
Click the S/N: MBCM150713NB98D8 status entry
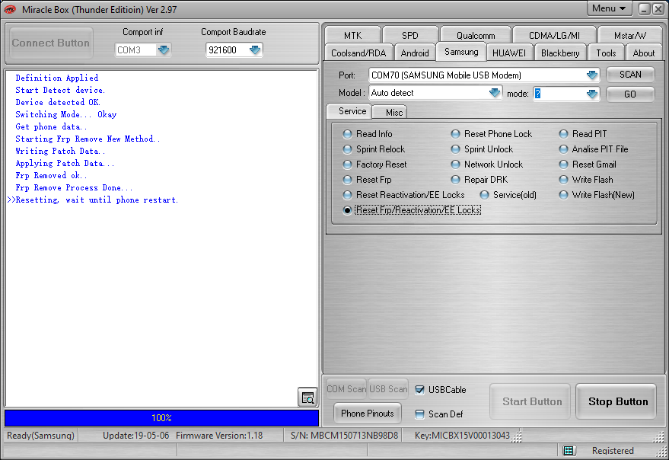(344, 435)
